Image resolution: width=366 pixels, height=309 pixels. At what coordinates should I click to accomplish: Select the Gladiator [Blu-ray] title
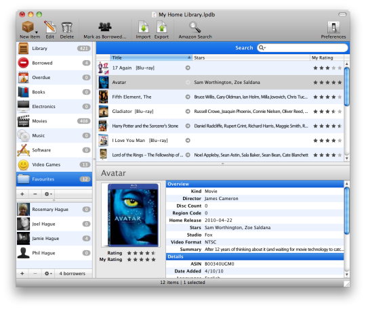tap(133, 112)
